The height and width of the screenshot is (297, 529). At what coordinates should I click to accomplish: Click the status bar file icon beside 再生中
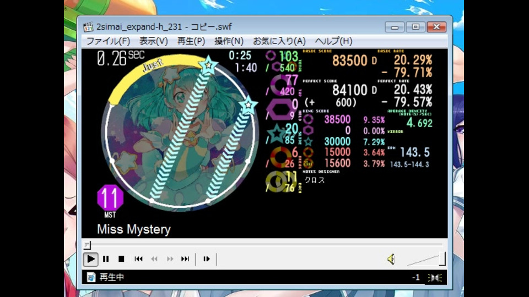point(91,277)
